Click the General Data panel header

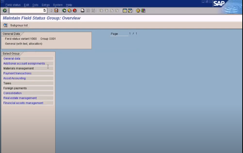point(11,34)
